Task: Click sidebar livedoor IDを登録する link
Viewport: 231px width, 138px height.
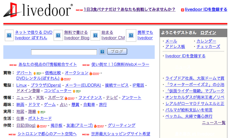Action: tap(185, 56)
